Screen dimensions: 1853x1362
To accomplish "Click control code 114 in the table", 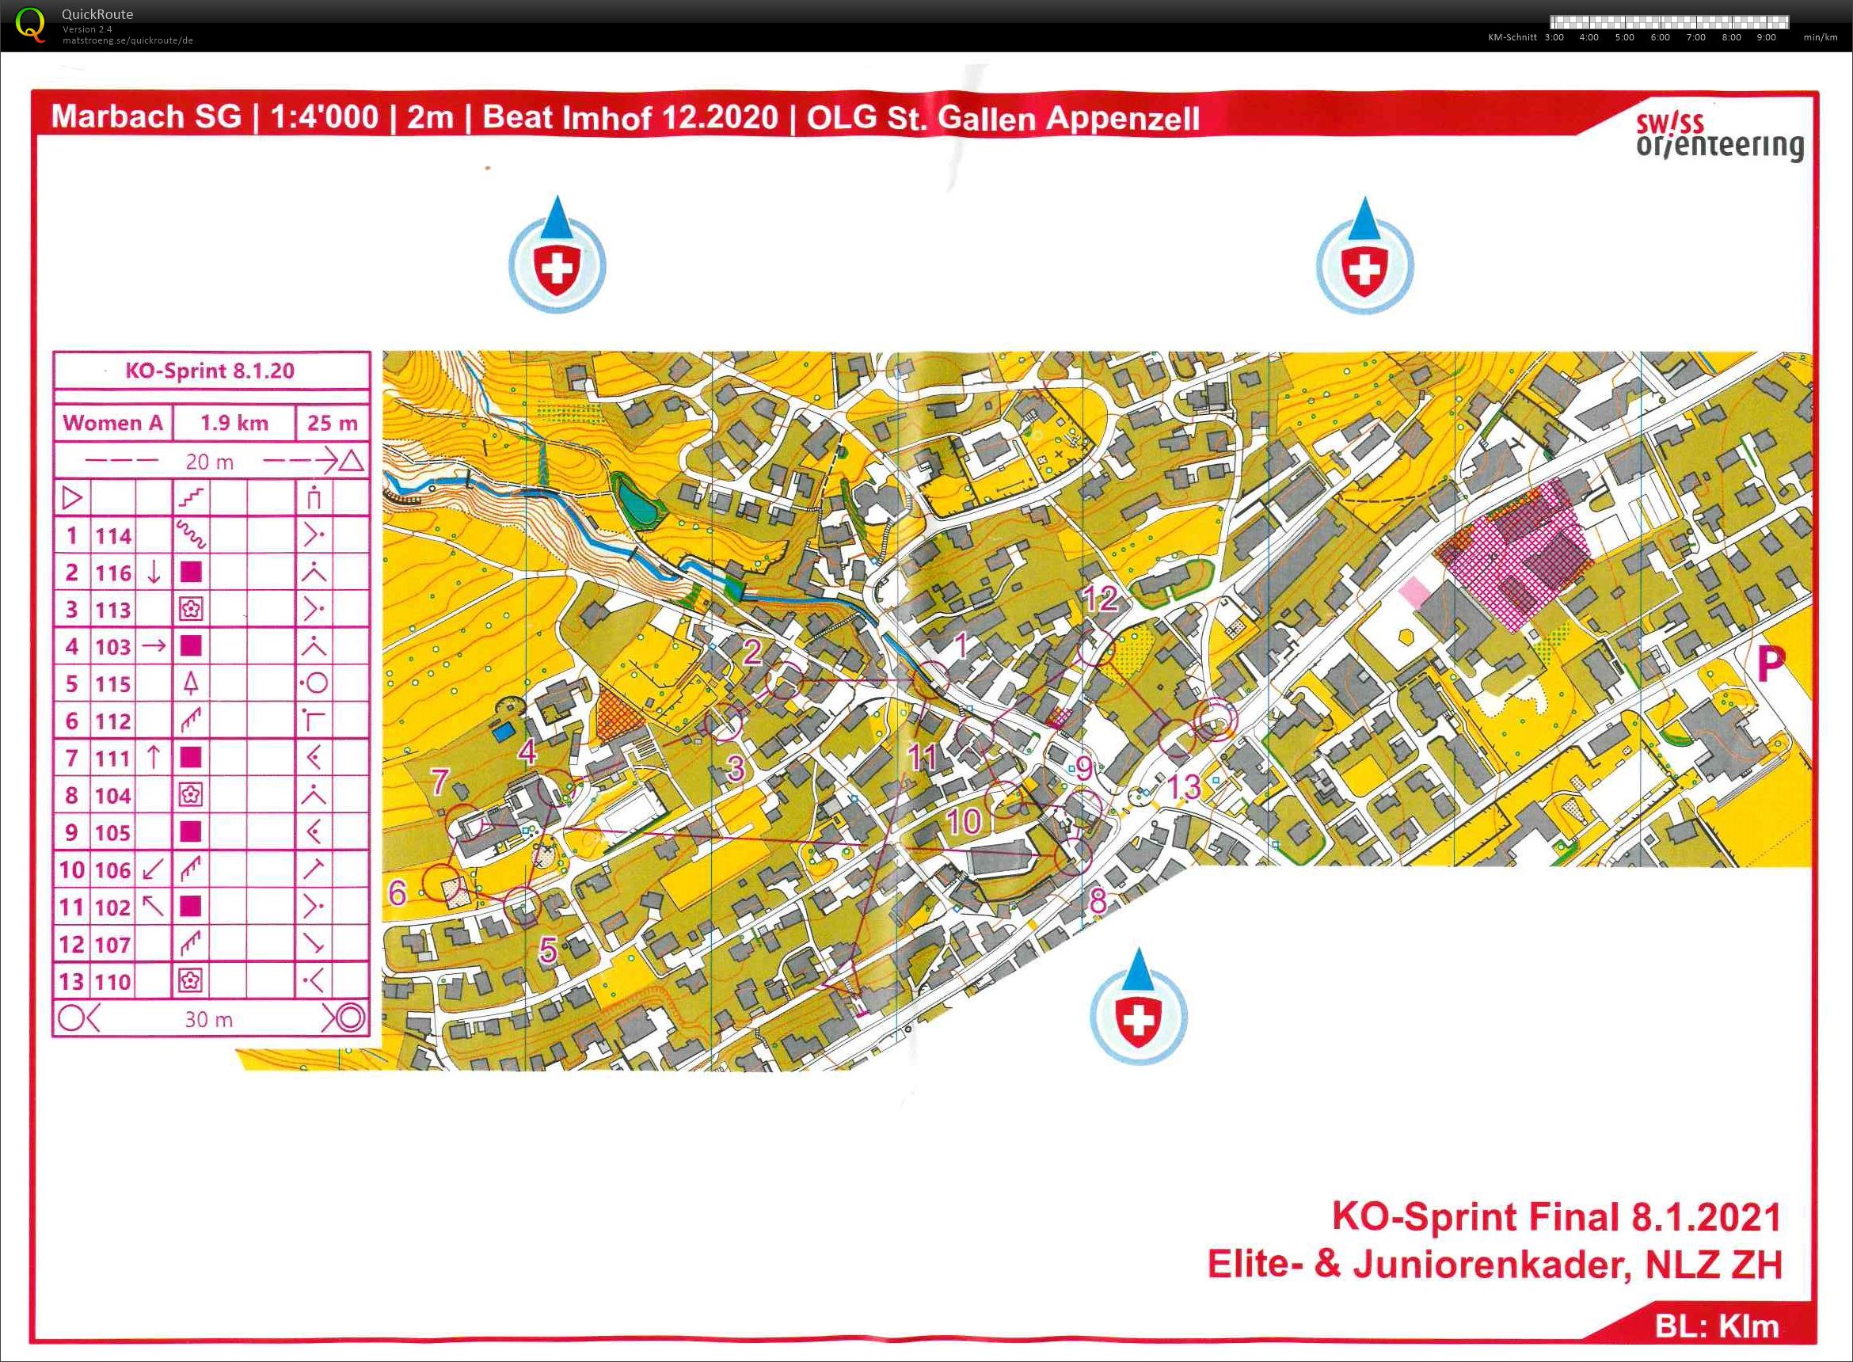I will tap(113, 536).
